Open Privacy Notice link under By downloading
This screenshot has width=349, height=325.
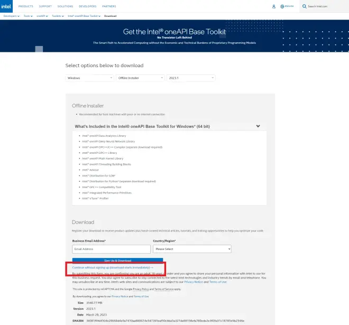point(120,296)
